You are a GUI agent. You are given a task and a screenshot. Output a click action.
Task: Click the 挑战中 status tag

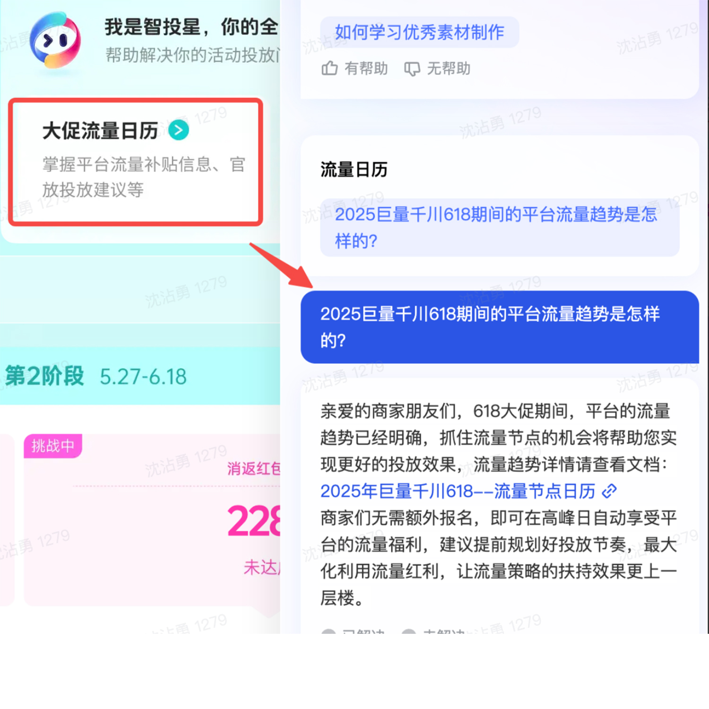(53, 446)
